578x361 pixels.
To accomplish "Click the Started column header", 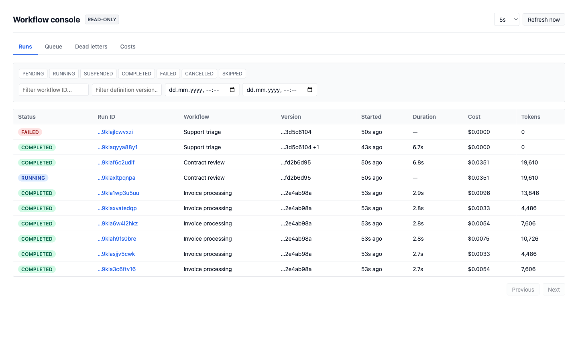I will 371,117.
